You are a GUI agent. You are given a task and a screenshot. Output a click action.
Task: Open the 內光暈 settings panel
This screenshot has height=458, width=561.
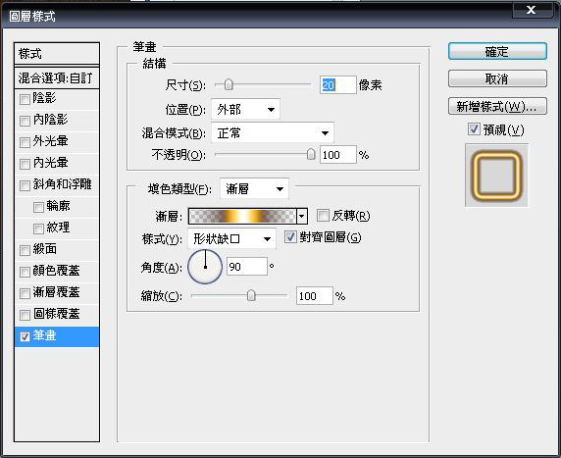coord(50,163)
